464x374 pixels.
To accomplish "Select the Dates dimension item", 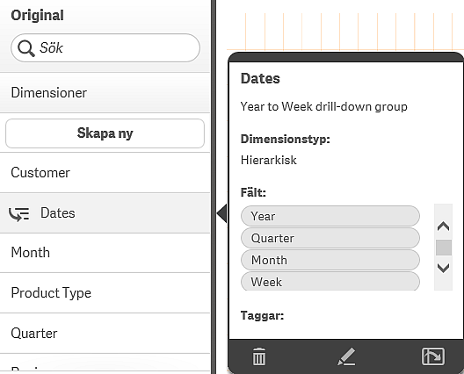I will [x=105, y=213].
